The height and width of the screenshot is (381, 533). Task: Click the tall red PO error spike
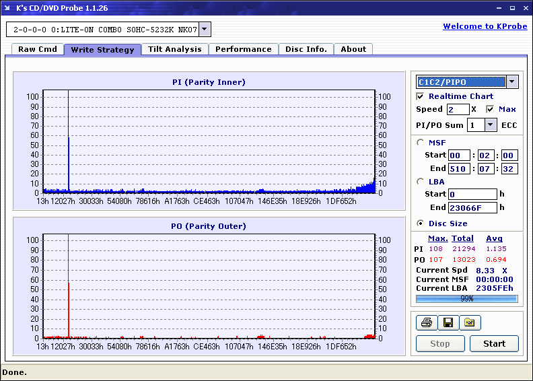click(69, 286)
